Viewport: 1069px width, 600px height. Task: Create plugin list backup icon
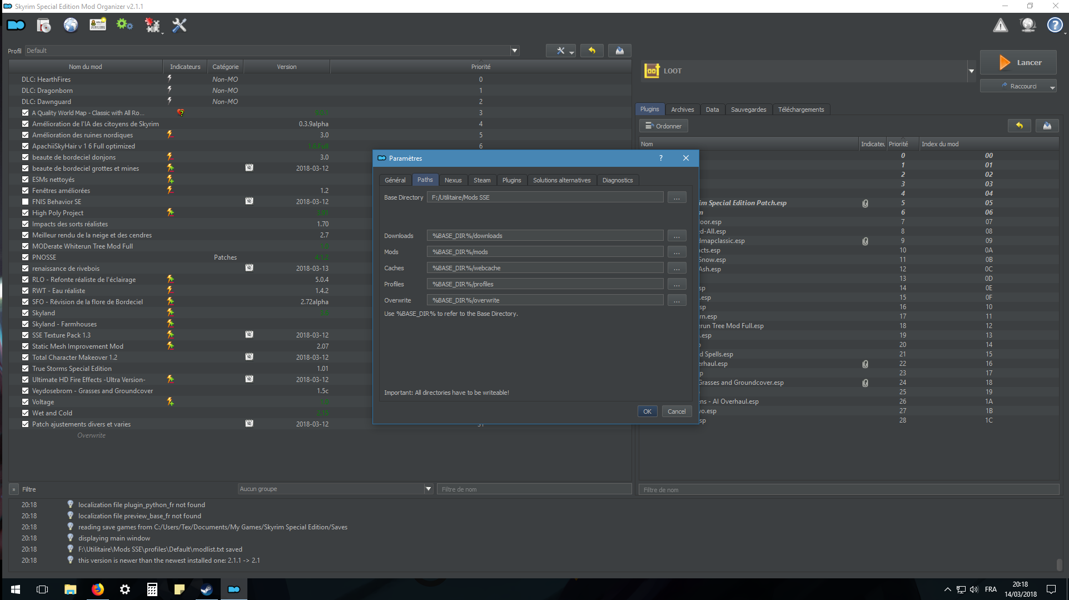click(1047, 126)
